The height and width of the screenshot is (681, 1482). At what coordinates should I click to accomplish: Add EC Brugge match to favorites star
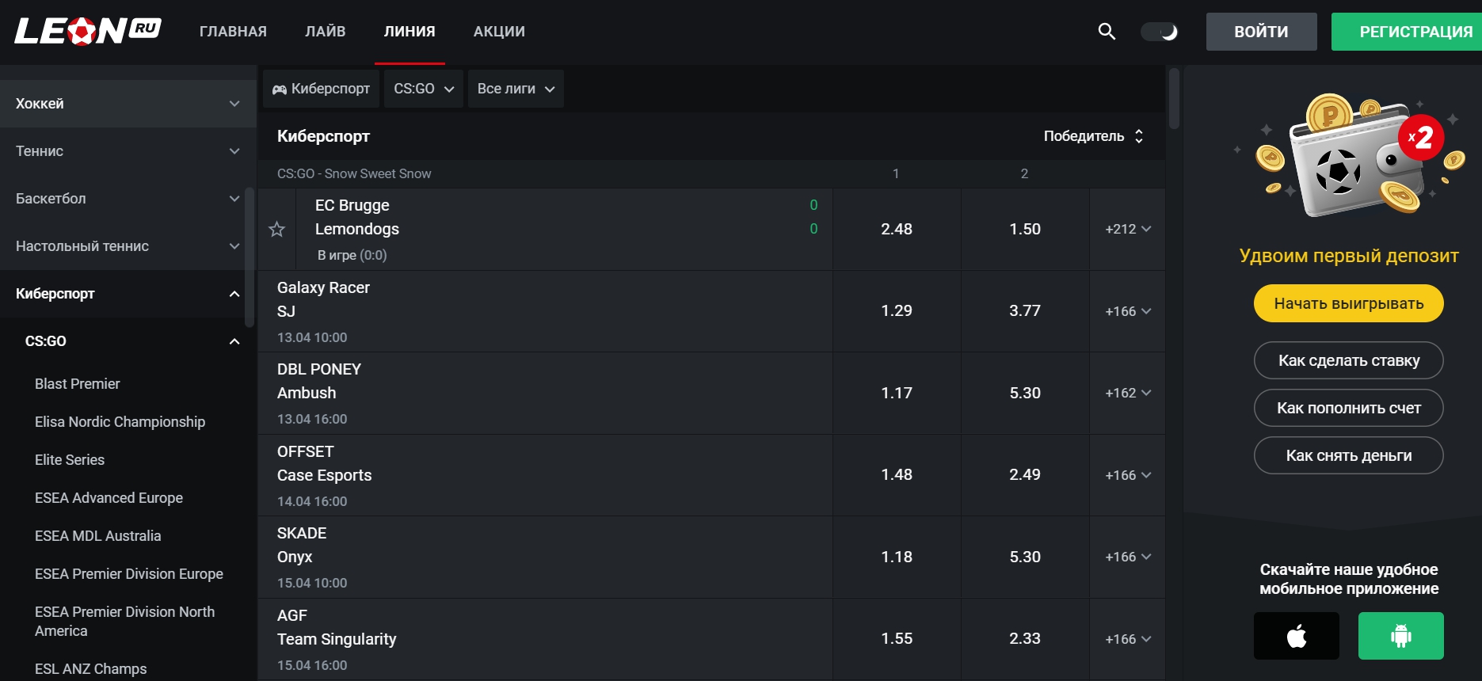pos(276,230)
